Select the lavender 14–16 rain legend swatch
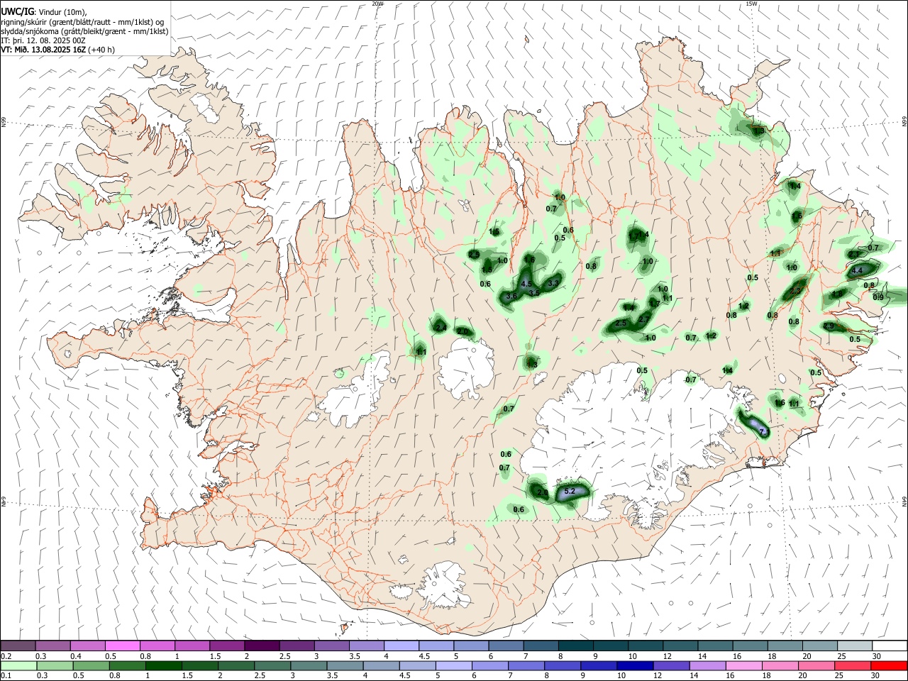This screenshot has width=908, height=681. [x=708, y=665]
